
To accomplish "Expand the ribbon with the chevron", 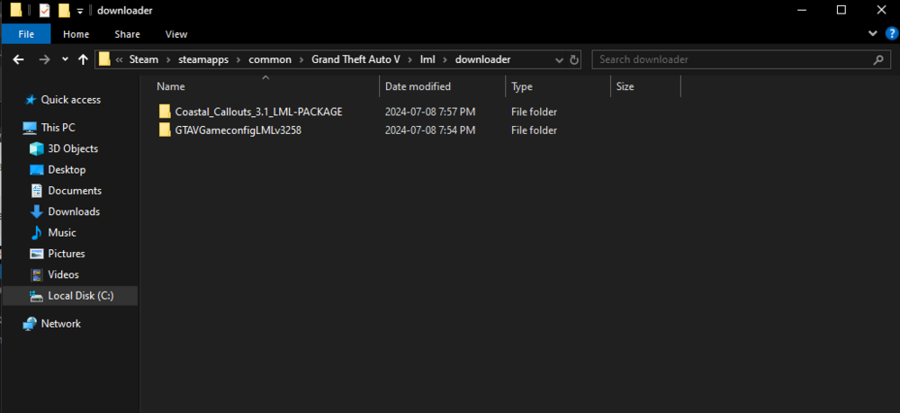I will point(874,34).
